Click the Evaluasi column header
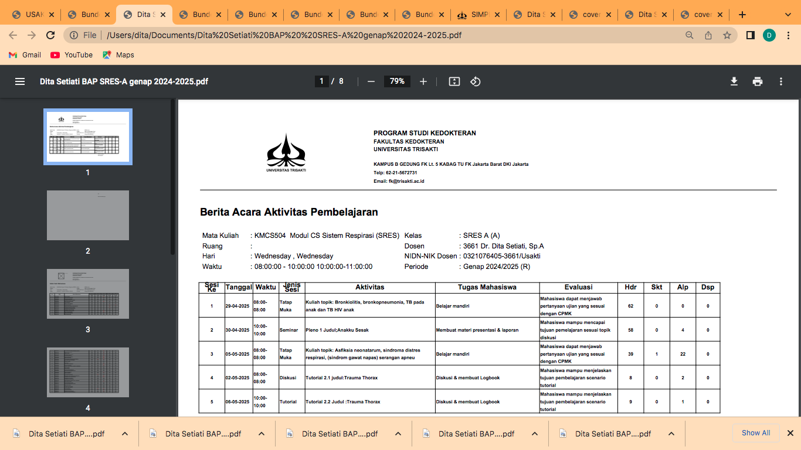This screenshot has height=450, width=801. [x=578, y=287]
